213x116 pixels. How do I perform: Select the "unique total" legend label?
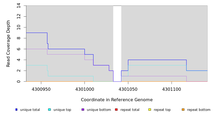click(x=30, y=110)
